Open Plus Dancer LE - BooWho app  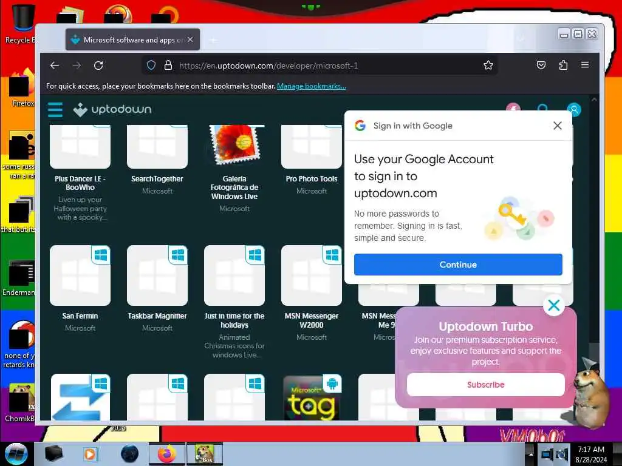point(80,183)
